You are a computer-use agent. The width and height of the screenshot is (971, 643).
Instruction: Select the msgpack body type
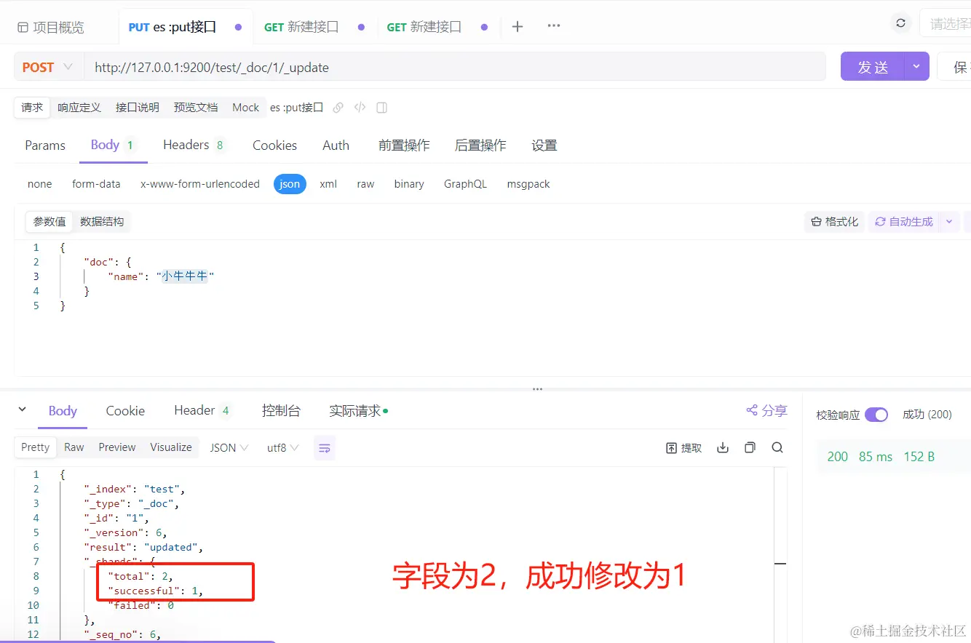tap(528, 184)
